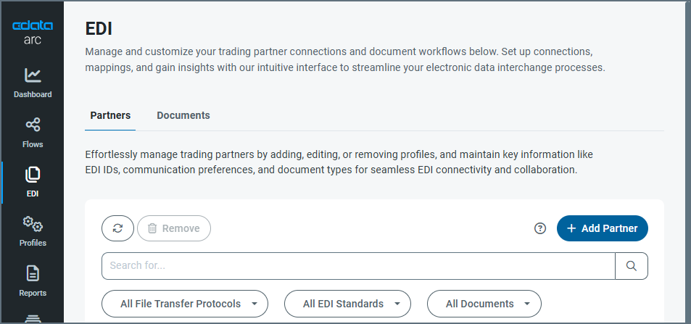Click the CData Arc logo

tap(32, 32)
